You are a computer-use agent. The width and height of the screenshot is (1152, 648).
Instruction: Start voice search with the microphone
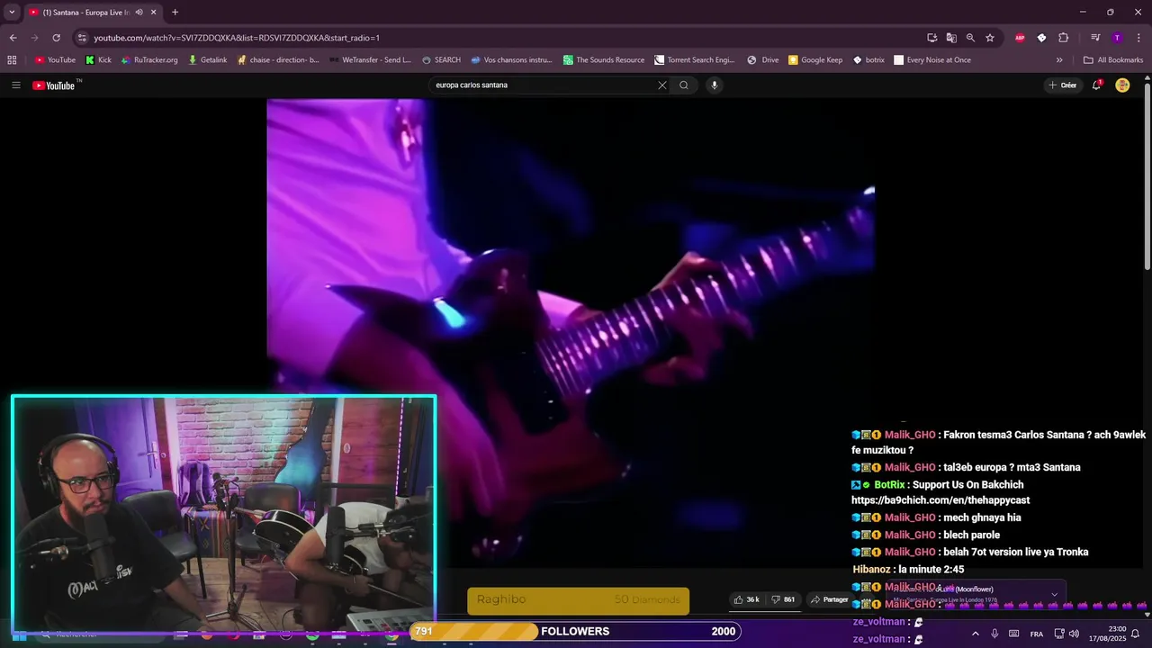(715, 85)
